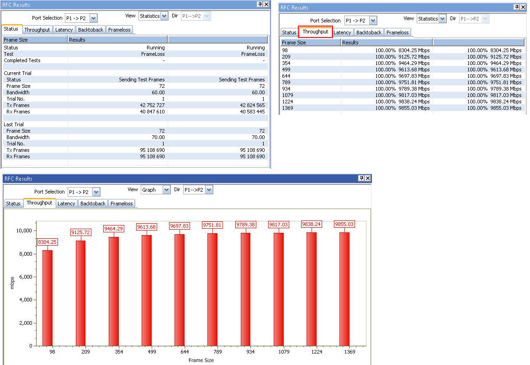Open Dir P1-->P2 dropdown in bottom panel
The height and width of the screenshot is (365, 530).
point(209,190)
